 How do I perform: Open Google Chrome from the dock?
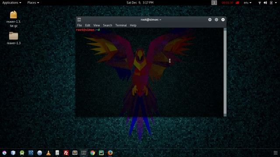[x=92, y=153]
